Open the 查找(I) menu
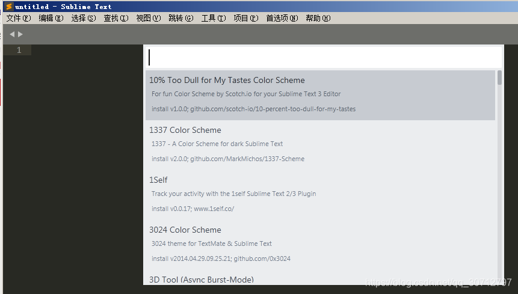518x294 pixels. click(116, 18)
